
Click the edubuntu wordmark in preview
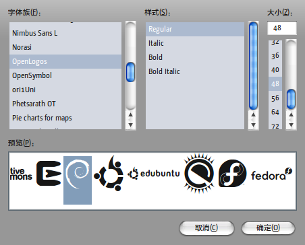(154, 173)
